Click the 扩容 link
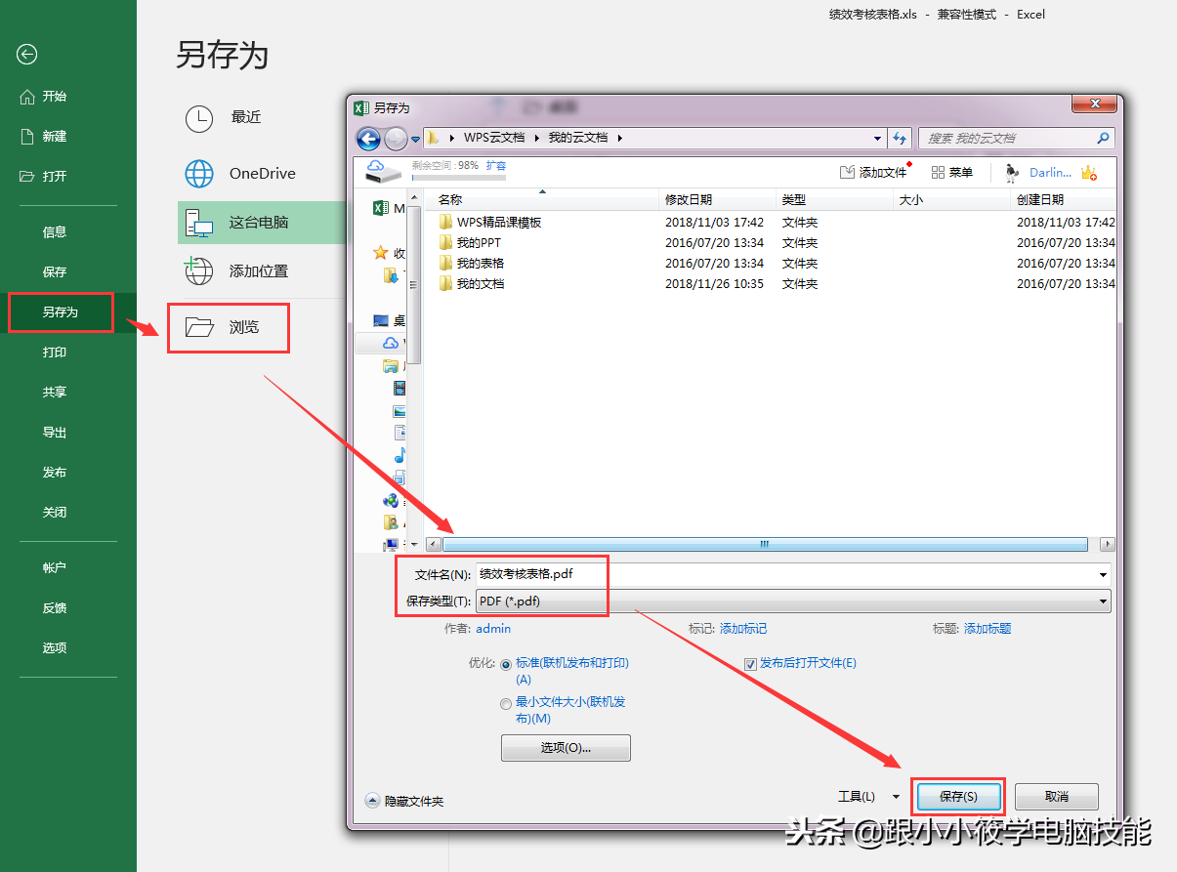 [x=496, y=166]
